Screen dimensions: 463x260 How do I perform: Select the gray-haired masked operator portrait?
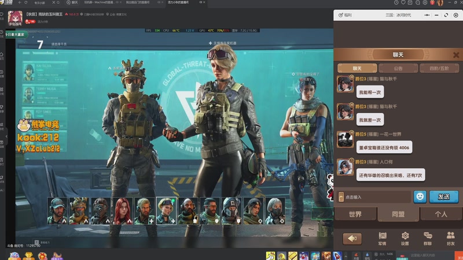[x=275, y=211]
